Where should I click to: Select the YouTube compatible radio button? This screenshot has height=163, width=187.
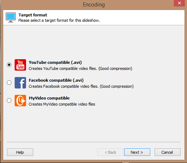tap(9, 65)
